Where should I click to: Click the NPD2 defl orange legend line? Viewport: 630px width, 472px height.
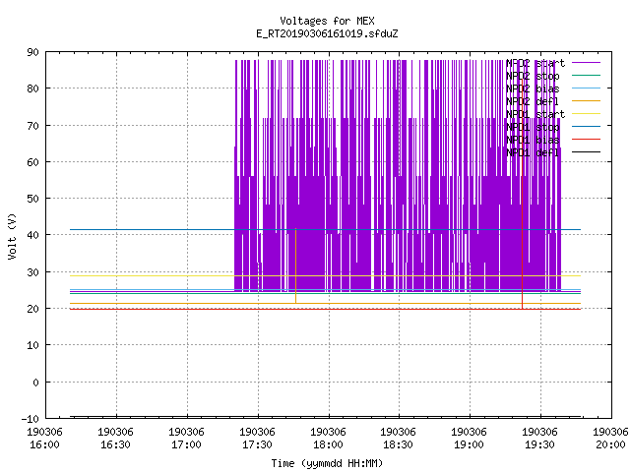(586, 100)
